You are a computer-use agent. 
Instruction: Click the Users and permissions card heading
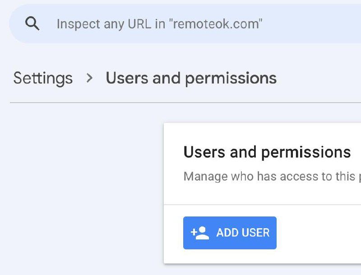(267, 152)
